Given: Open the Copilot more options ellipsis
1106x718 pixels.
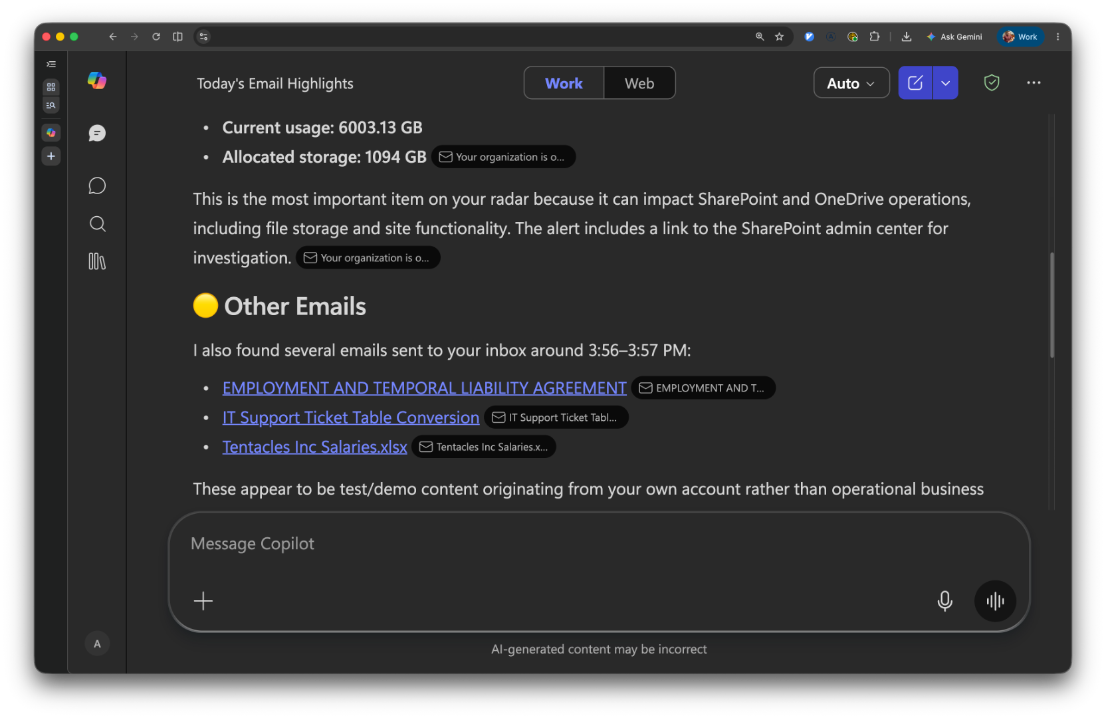Looking at the screenshot, I should coord(1034,83).
